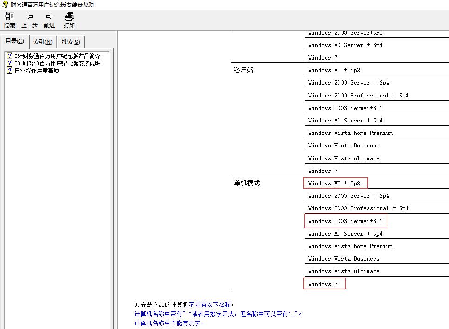This screenshot has width=449, height=329.
Task: Open topic T3-财务通百万用户纪念版安装说明
Action: click(x=57, y=63)
